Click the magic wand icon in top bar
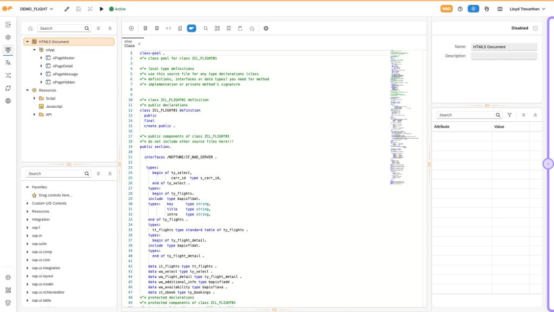The width and height of the screenshot is (554, 312). (90, 9)
